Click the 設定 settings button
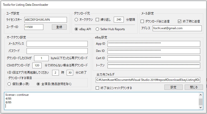 coord(173,87)
